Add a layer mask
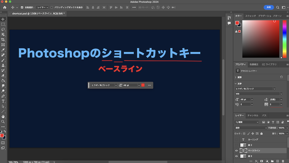Viewport: 289px width, 163px height. tap(262, 161)
